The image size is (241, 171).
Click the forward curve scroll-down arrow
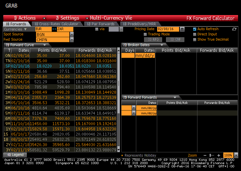pos(119,149)
